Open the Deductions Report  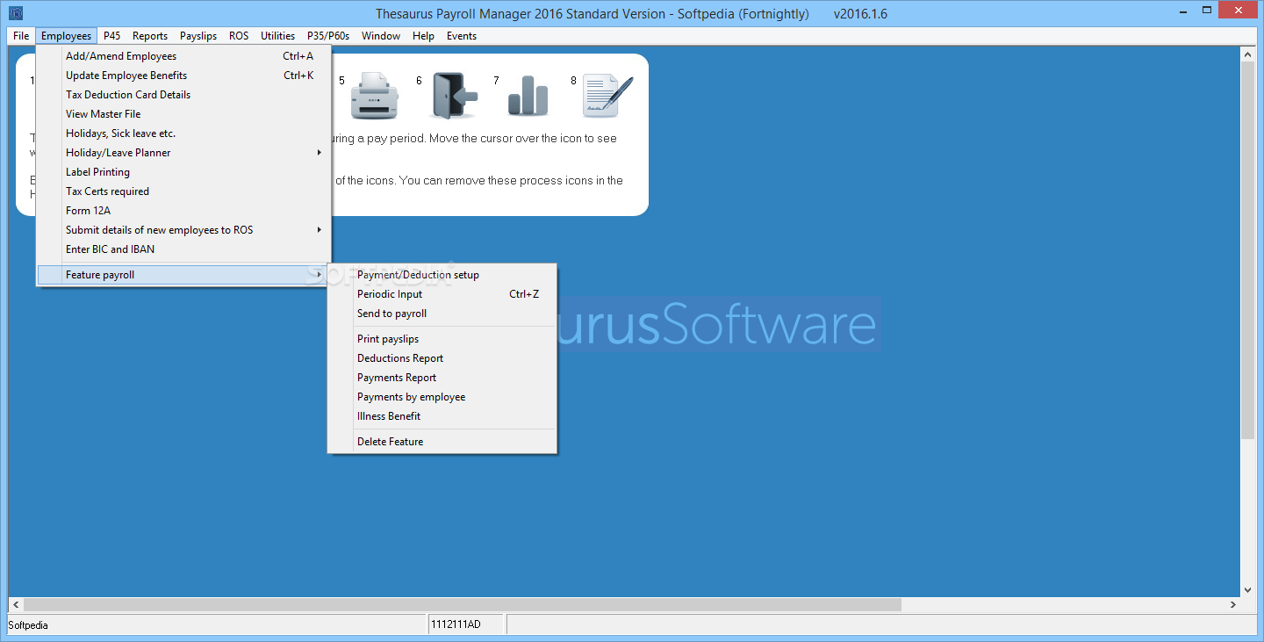442,358
